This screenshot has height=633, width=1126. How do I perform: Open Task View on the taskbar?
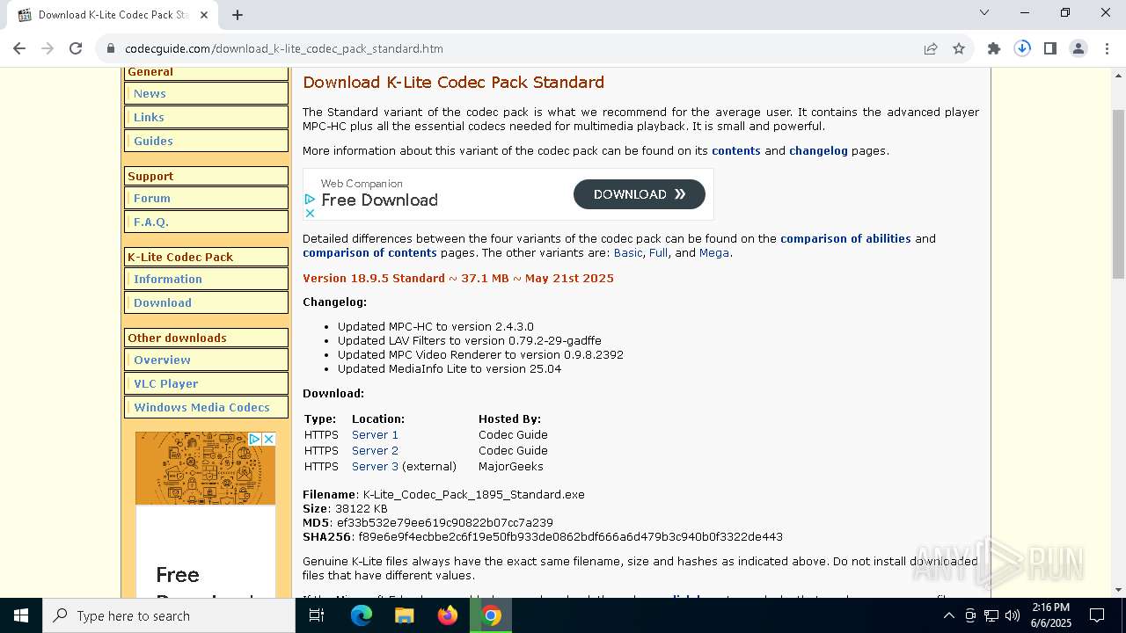pyautogui.click(x=317, y=615)
